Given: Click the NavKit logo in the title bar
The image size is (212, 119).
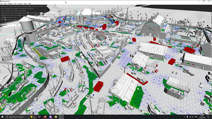Looking at the screenshot, I should 1,1.
